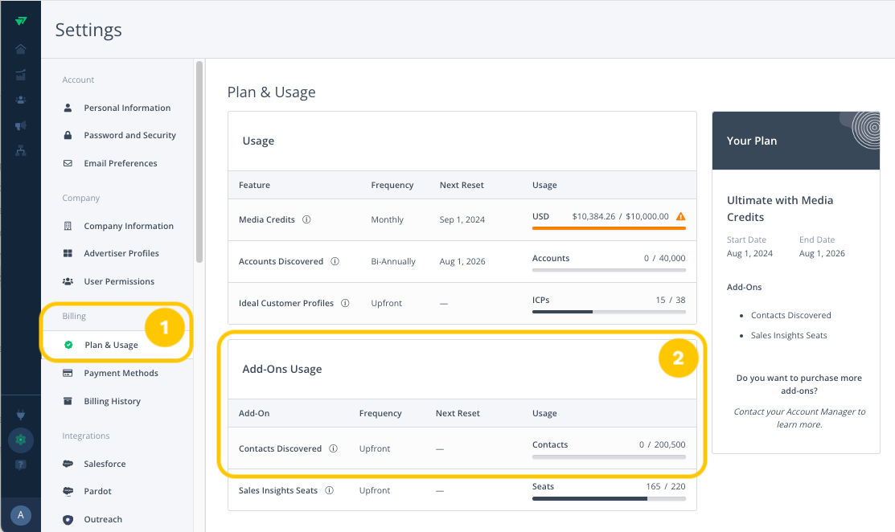The image size is (895, 532).
Task: Click the Contacts usage progress bar
Action: (x=609, y=456)
